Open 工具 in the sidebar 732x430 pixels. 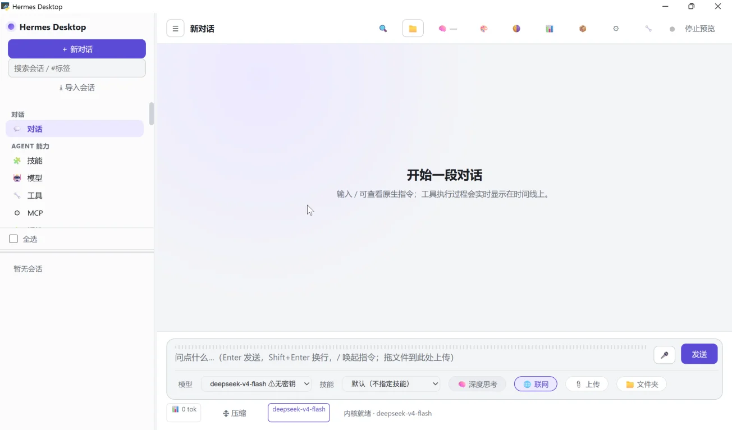(x=75, y=195)
